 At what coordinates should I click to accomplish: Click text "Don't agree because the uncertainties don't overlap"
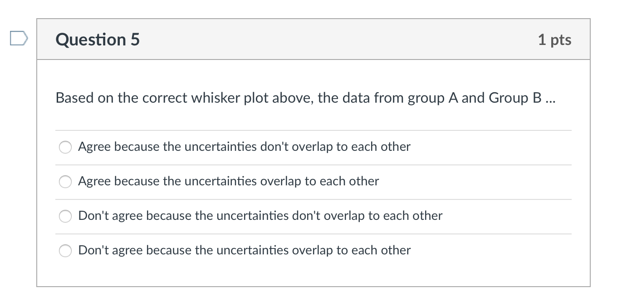pyautogui.click(x=260, y=216)
